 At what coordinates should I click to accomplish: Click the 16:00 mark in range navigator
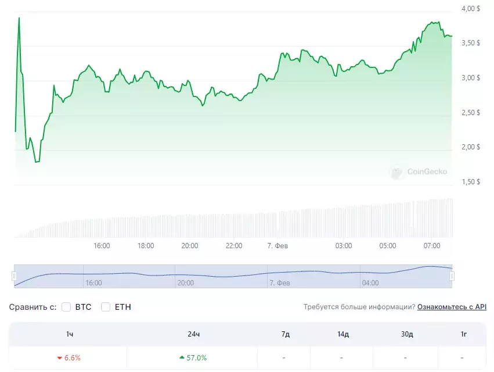tap(93, 282)
